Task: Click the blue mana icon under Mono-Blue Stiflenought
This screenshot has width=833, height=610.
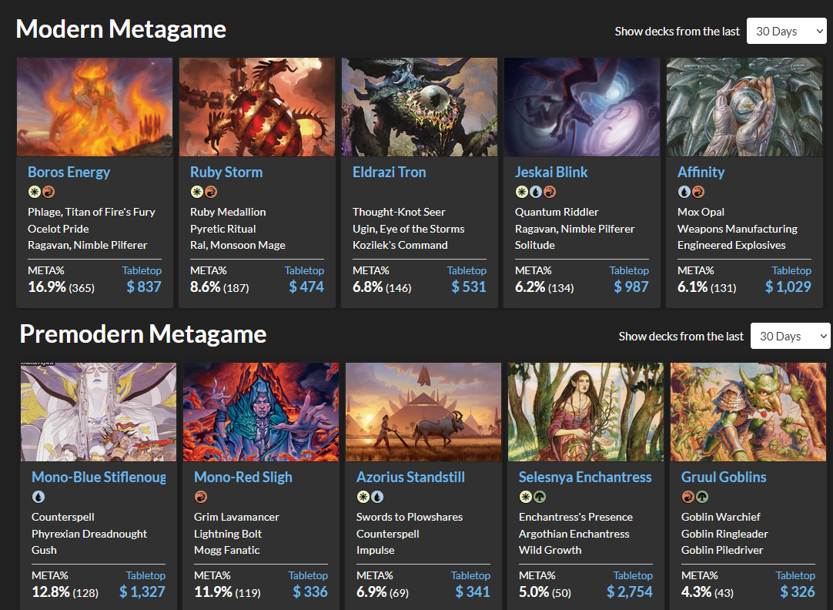Action: [x=38, y=497]
